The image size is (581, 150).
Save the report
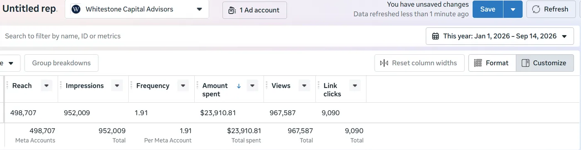(488, 9)
